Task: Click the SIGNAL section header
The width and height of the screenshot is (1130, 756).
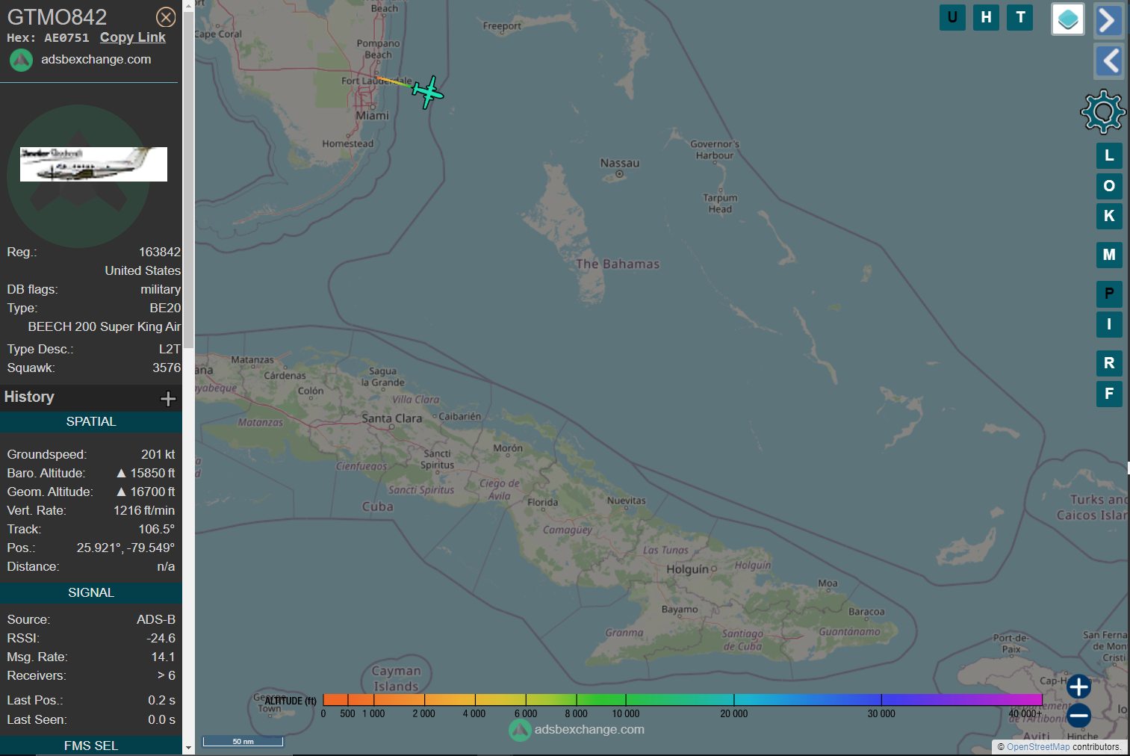Action: 91,592
